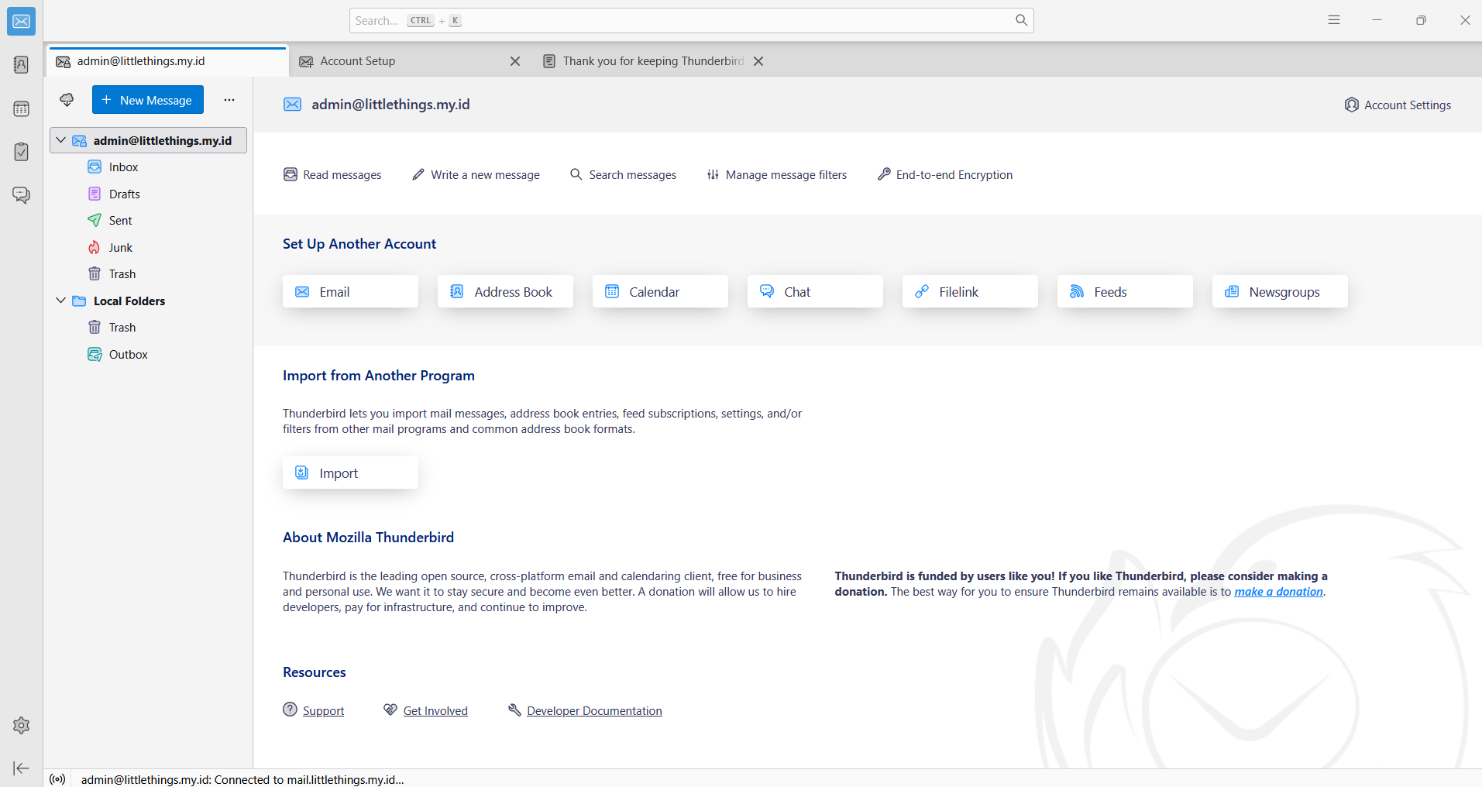Open the Sent folder
This screenshot has width=1482, height=787.
pos(149,221)
